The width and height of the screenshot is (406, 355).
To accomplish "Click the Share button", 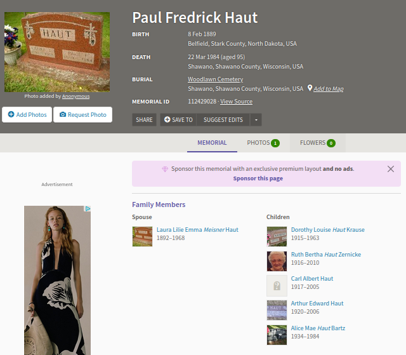I will pos(144,120).
